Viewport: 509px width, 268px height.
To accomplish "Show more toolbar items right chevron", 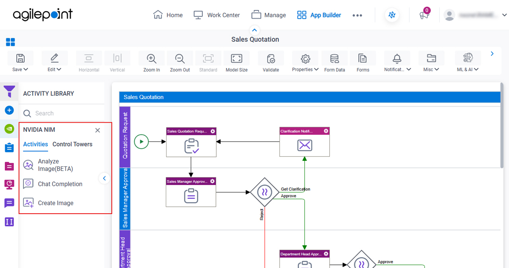I will (x=492, y=54).
